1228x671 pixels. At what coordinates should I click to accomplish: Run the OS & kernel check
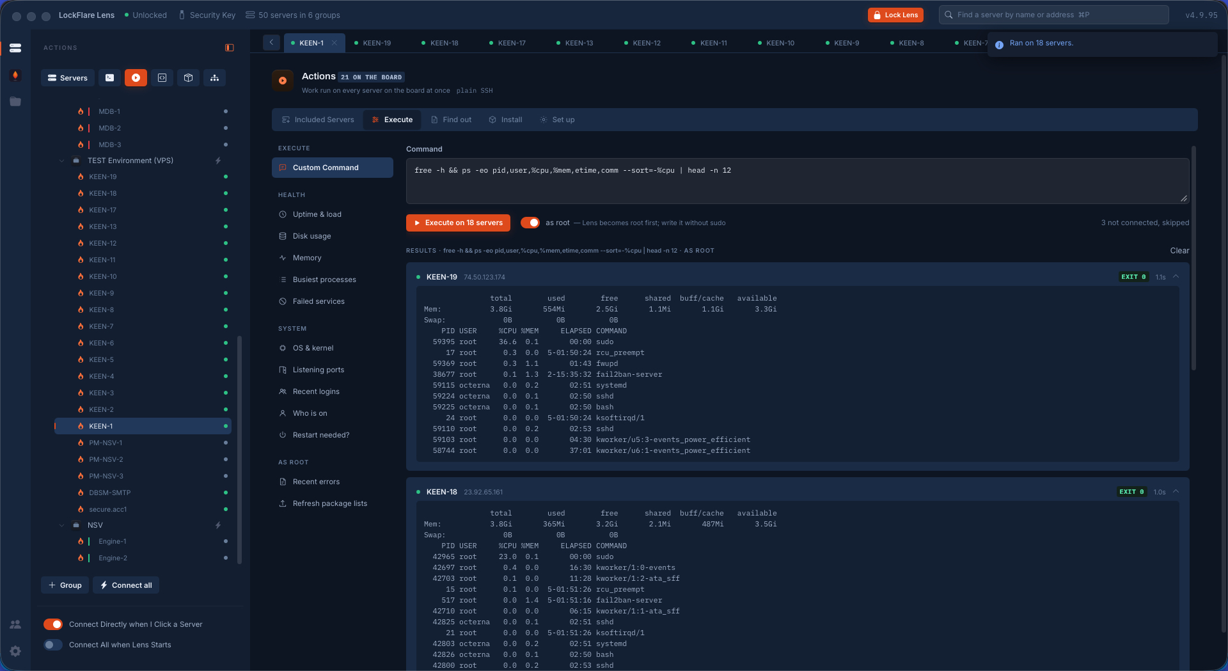[333, 348]
